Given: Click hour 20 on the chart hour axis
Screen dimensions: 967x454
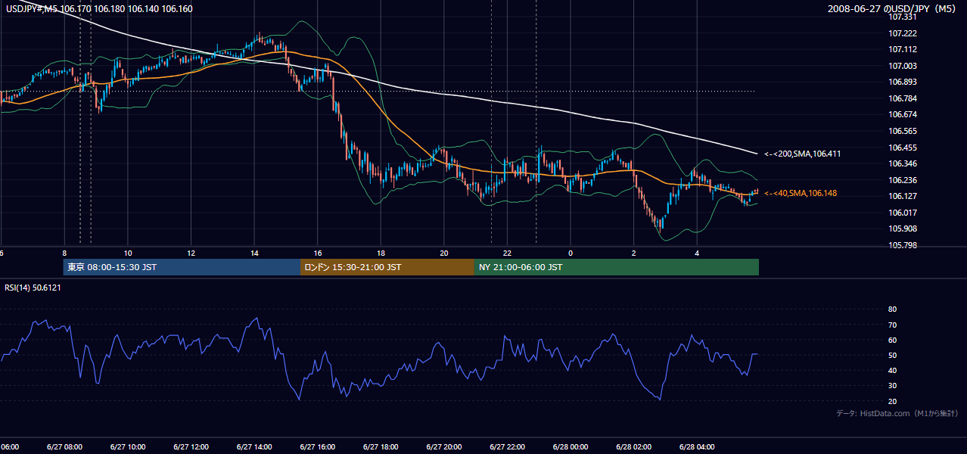Looking at the screenshot, I should (x=443, y=253).
